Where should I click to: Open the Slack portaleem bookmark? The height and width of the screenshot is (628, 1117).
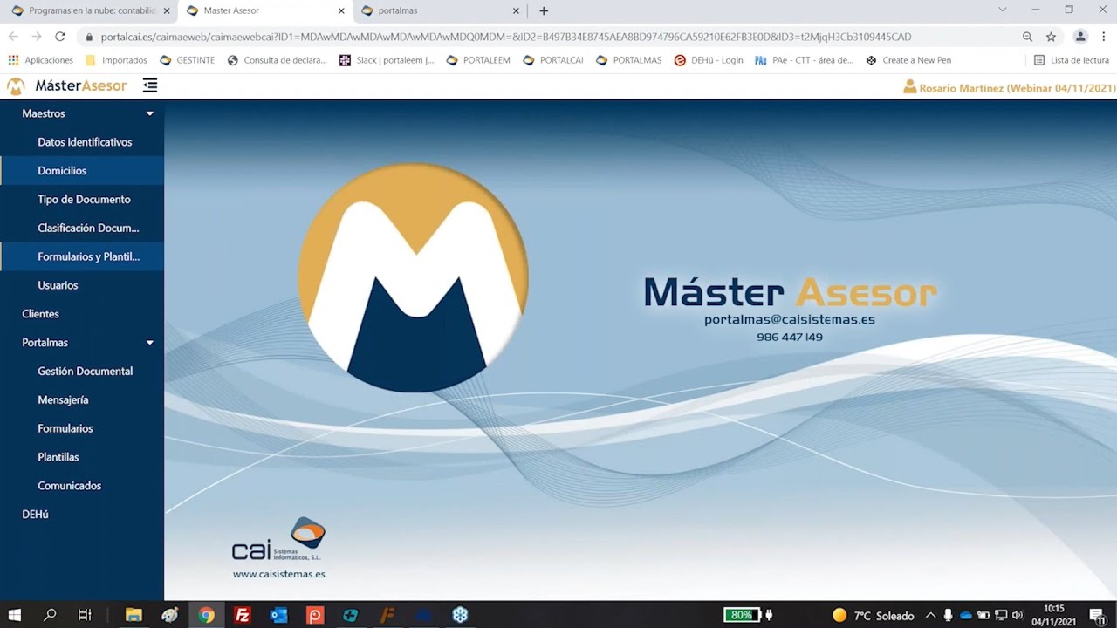coord(387,60)
